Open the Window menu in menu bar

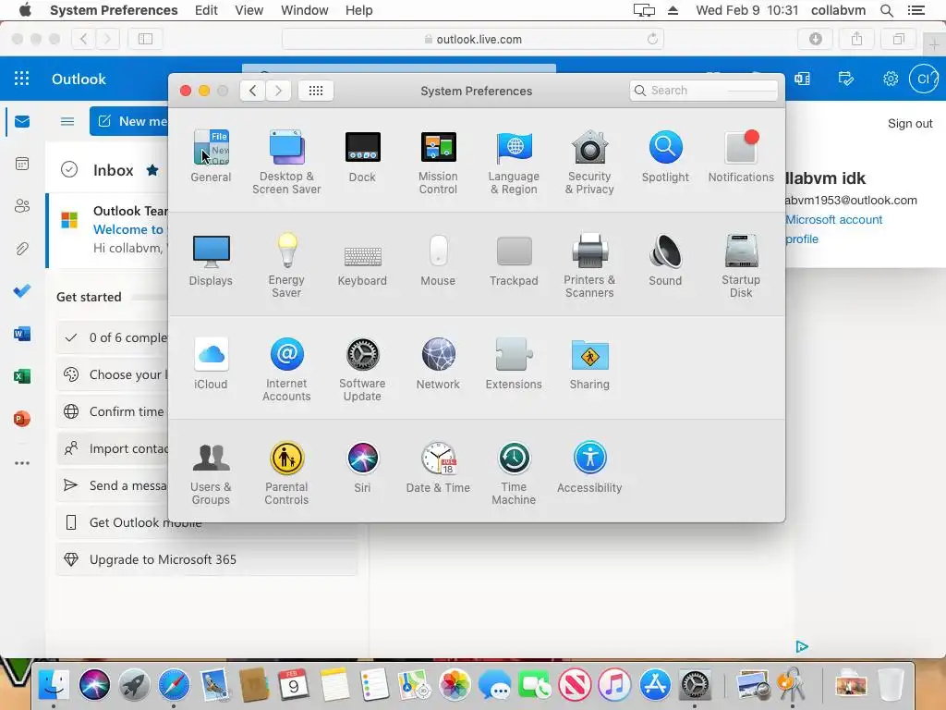(x=305, y=10)
